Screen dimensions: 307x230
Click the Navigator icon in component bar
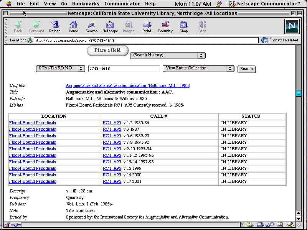(249, 225)
